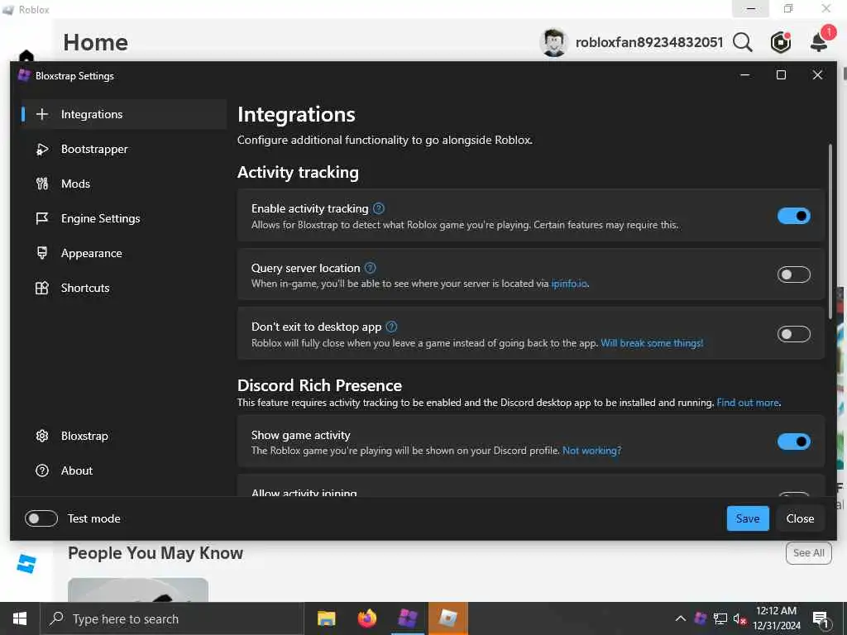Open the Bootstrapper settings page
Image resolution: width=847 pixels, height=635 pixels.
(x=123, y=149)
